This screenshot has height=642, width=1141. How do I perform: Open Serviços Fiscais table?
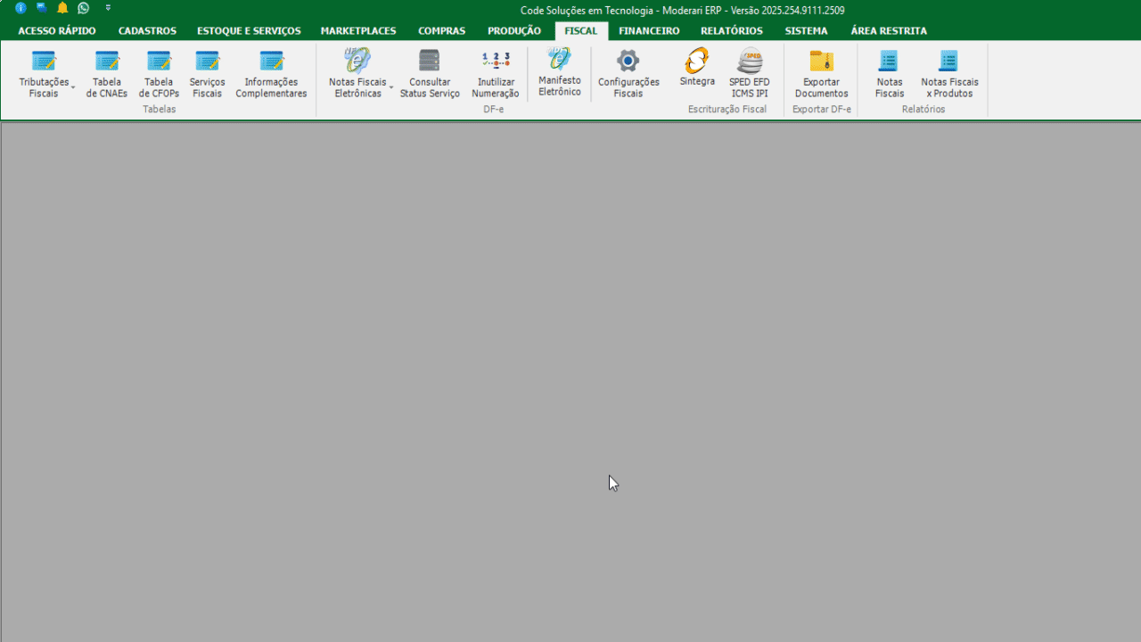click(x=207, y=73)
